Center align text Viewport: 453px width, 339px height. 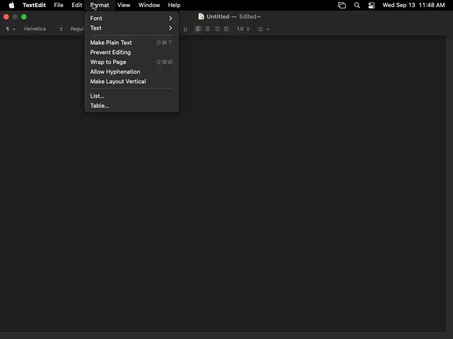coord(207,29)
